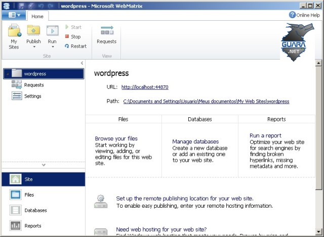324x237 pixels.
Task: Click the WebMatrix app icon in title bar
Action: click(7, 6)
